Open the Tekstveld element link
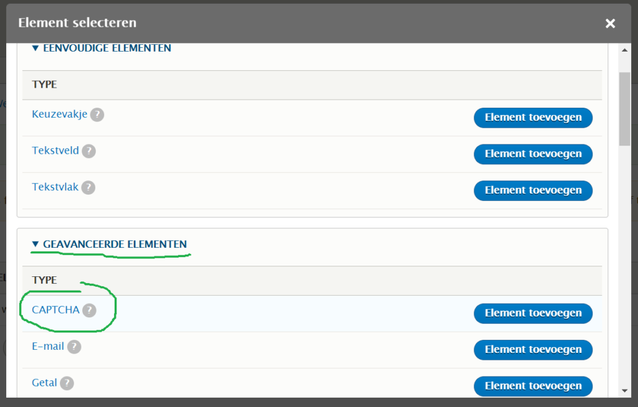The image size is (638, 407). point(56,151)
